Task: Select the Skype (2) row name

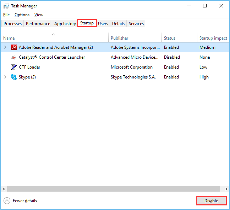Action: pyautogui.click(x=27, y=77)
